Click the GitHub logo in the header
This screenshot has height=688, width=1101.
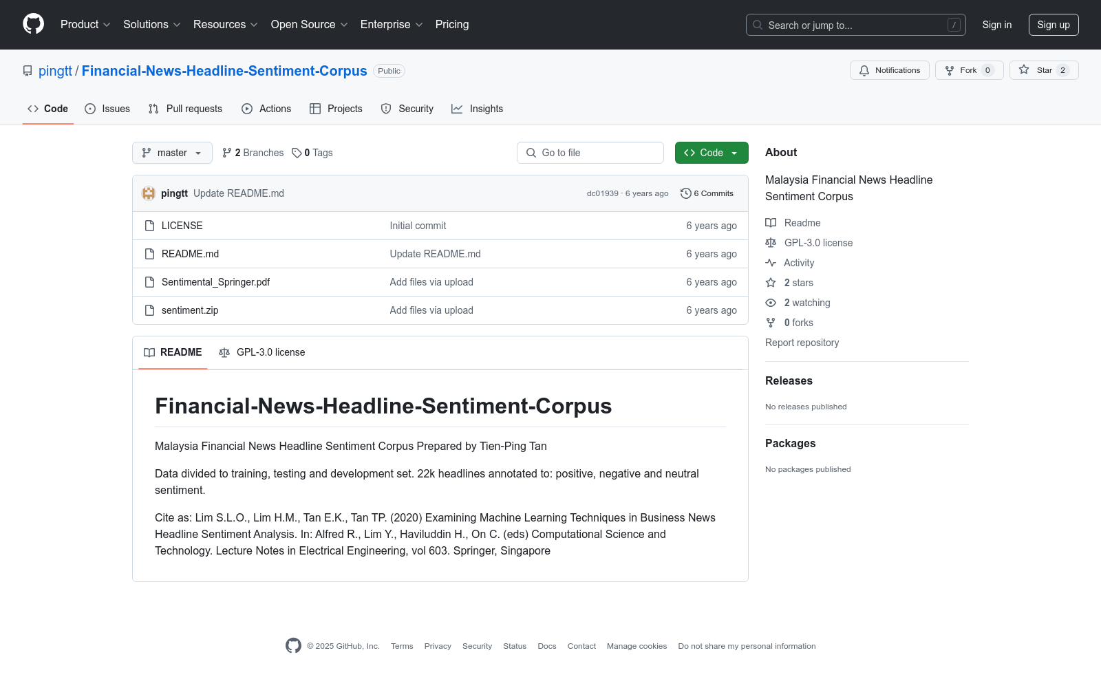point(33,24)
